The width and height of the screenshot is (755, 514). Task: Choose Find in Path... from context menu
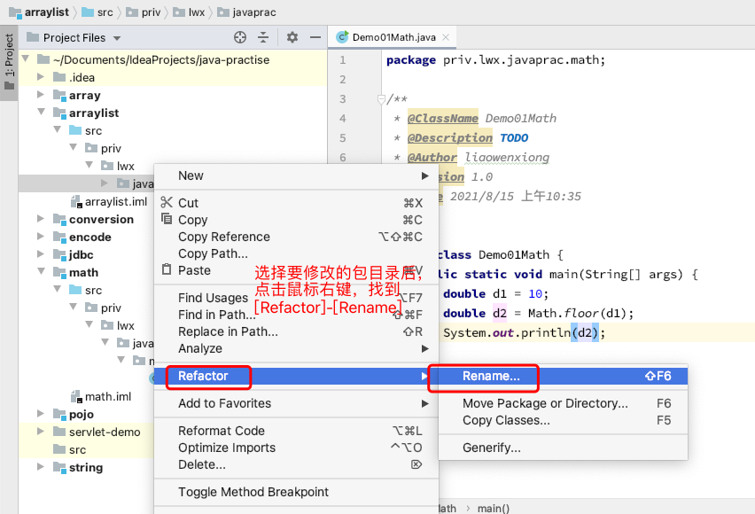coord(296,315)
